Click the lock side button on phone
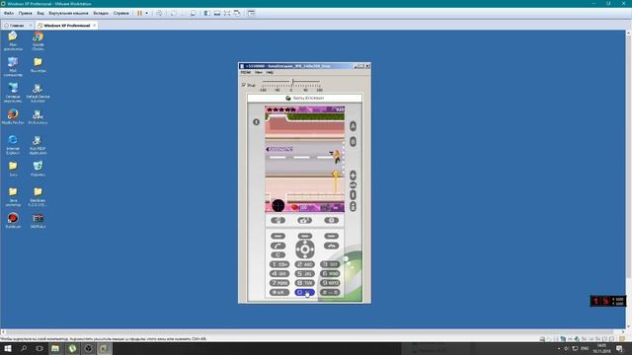This screenshot has width=632, height=355. [353, 206]
